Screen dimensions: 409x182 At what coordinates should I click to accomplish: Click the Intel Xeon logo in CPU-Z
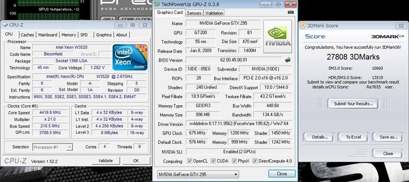130,57
